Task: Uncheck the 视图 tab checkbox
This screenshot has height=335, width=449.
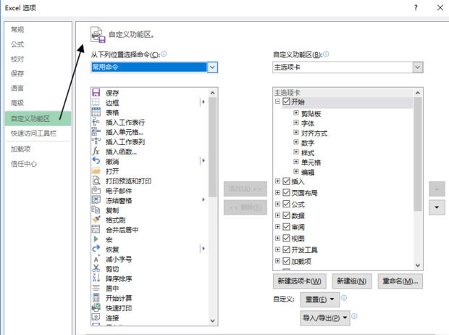Action: coord(286,238)
